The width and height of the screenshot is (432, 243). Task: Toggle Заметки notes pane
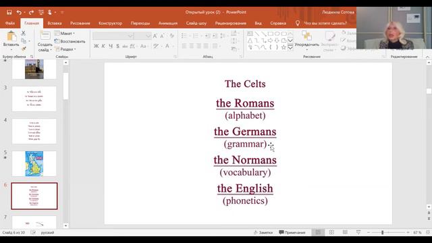click(263, 232)
